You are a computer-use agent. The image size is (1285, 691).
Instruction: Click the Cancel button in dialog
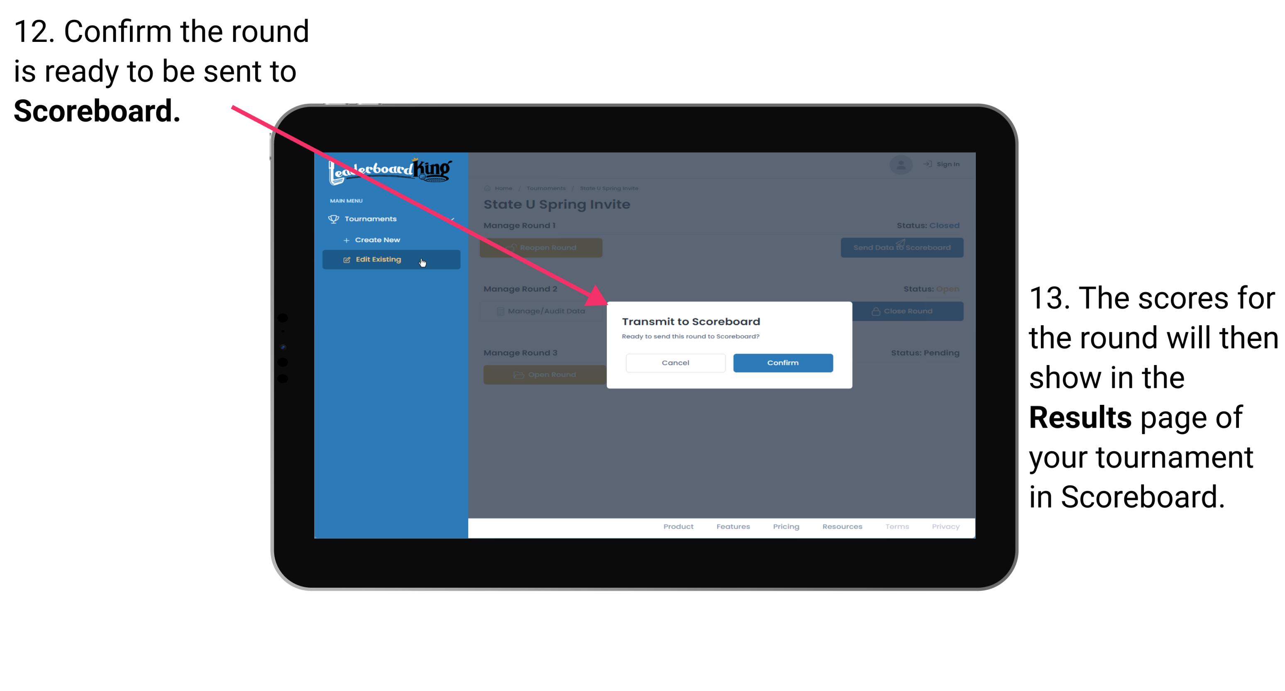click(675, 362)
